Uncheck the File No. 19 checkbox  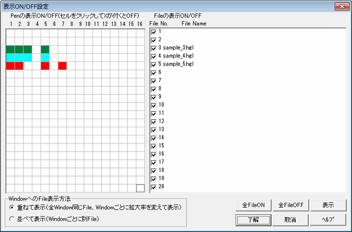[154, 179]
